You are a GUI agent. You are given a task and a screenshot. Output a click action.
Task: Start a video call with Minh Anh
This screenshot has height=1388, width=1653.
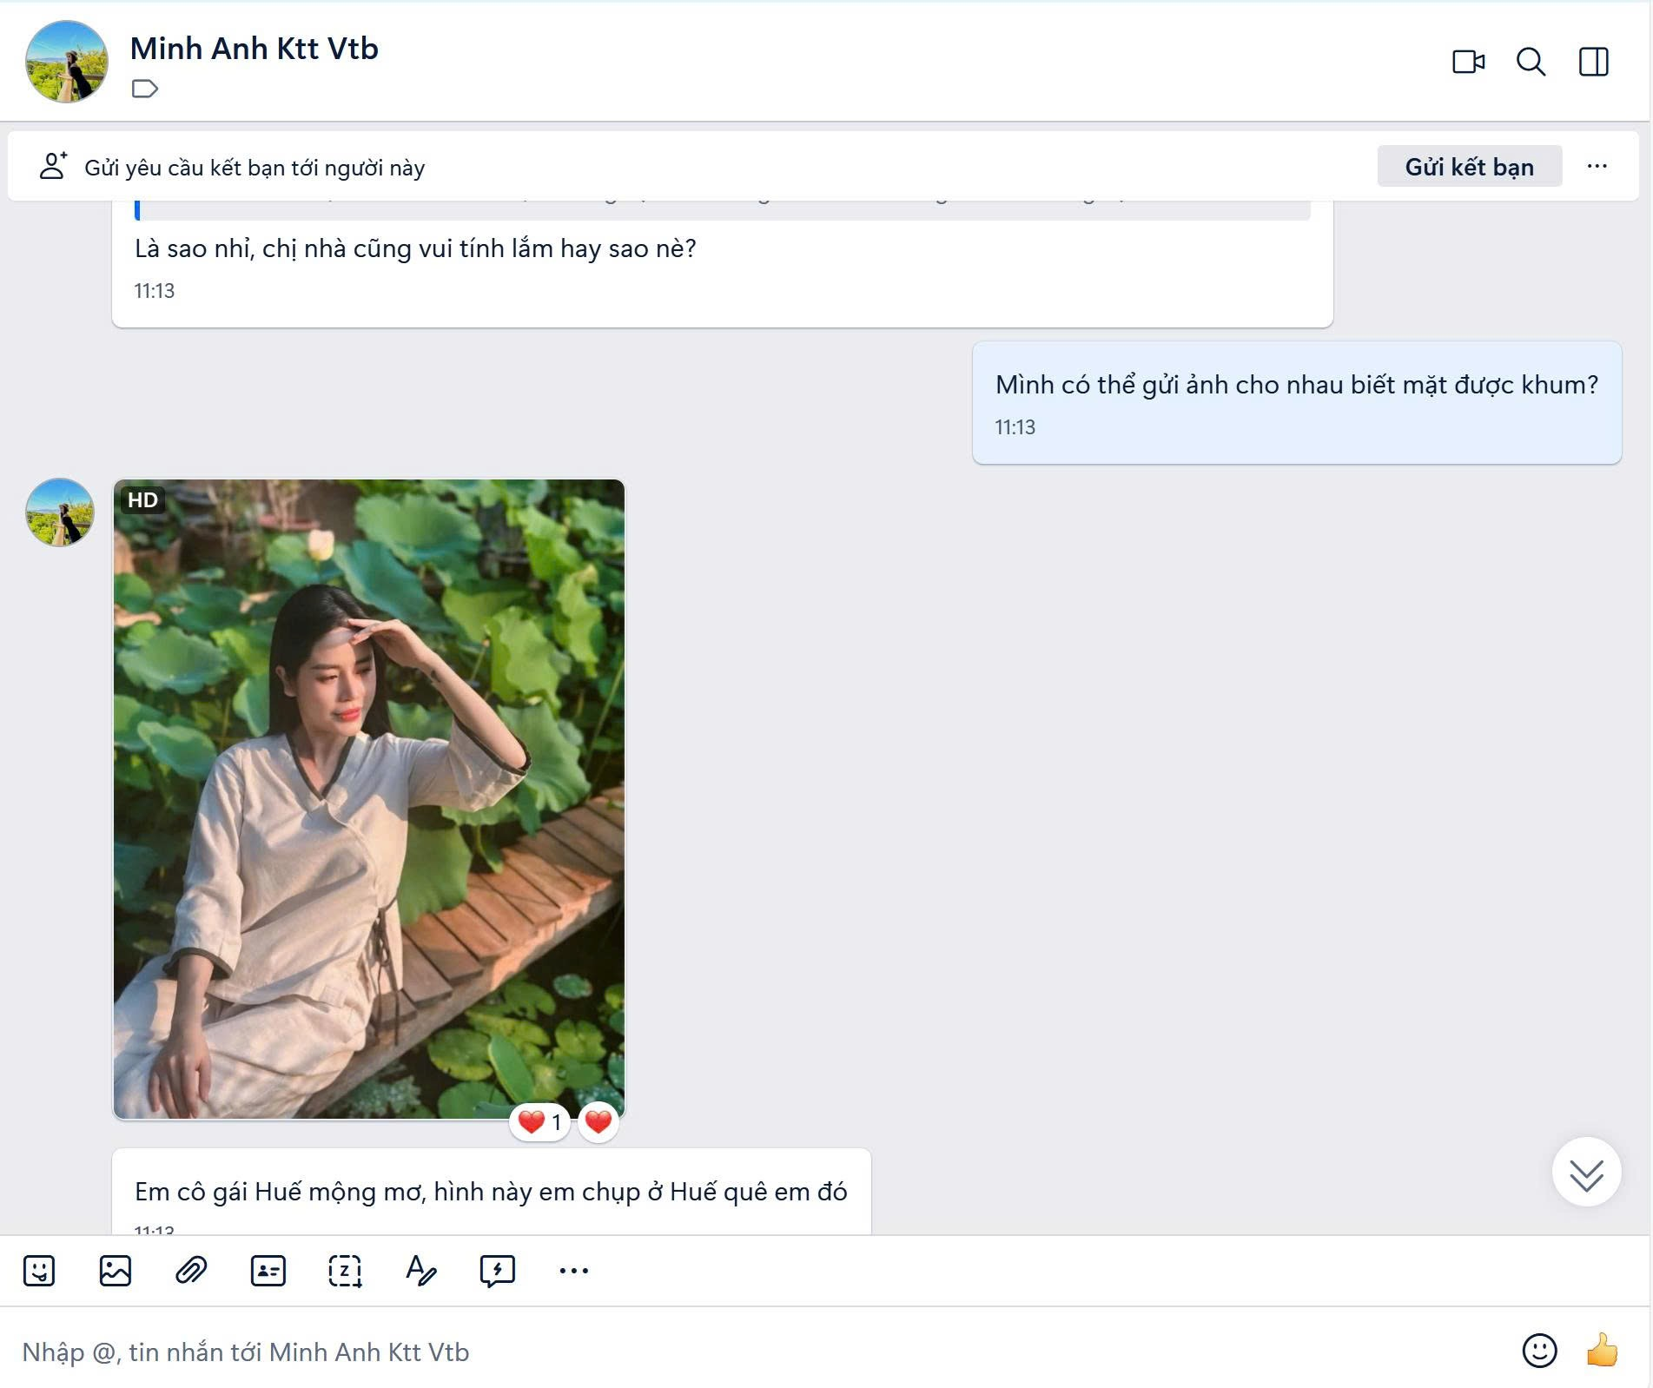point(1468,62)
